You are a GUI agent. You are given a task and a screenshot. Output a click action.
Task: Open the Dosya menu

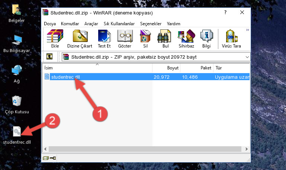click(50, 24)
